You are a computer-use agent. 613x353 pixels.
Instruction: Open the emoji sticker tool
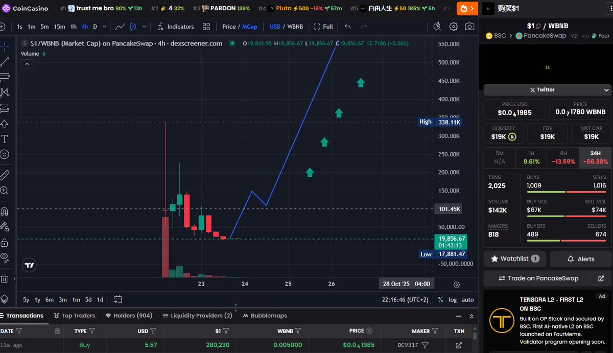click(x=5, y=154)
